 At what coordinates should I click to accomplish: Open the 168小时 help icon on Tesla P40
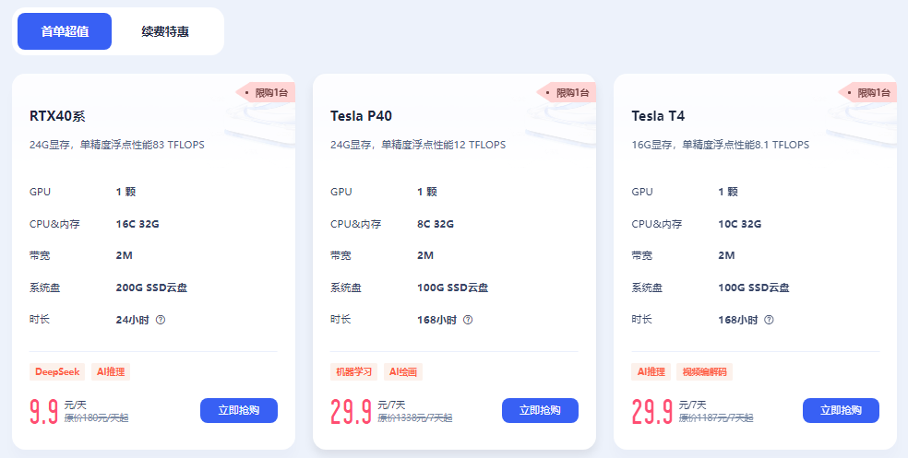coord(468,320)
